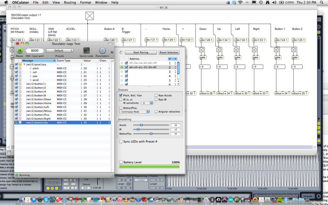The width and height of the screenshot is (328, 205).
Task: Open the OSCulator application menu
Action: 21,3
